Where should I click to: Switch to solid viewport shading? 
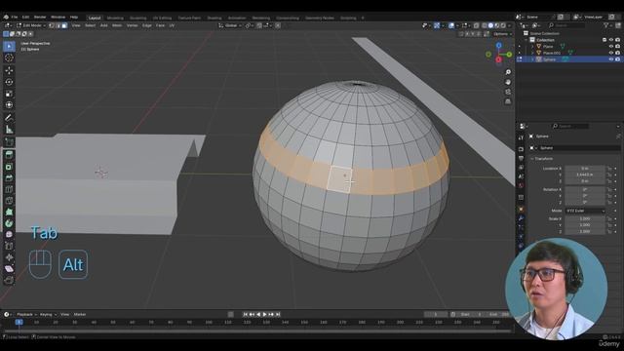[490, 25]
